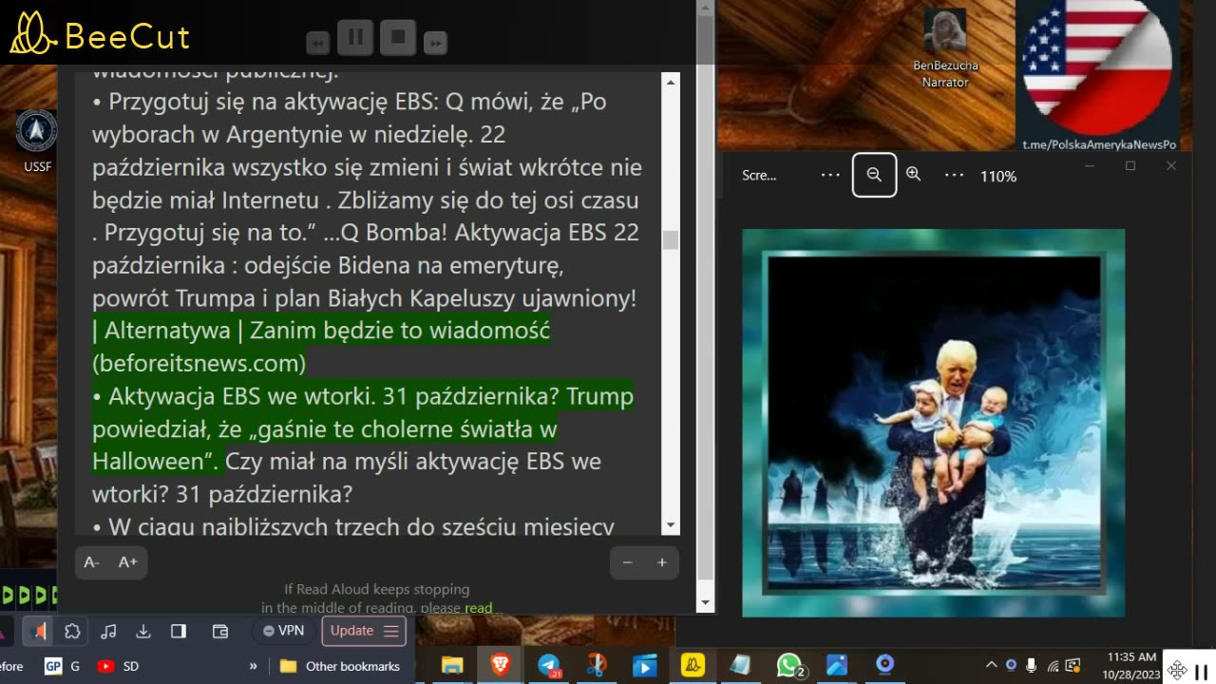The width and height of the screenshot is (1216, 684).
Task: Toggle the browser sidebar panel icon
Action: click(x=178, y=631)
